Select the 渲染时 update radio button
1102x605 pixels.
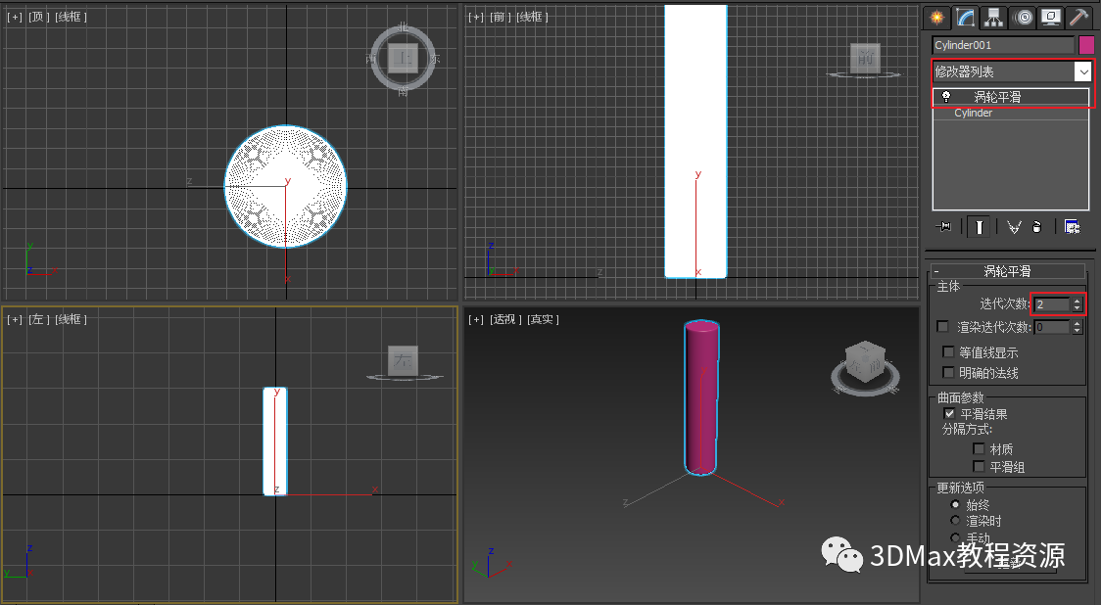(954, 521)
